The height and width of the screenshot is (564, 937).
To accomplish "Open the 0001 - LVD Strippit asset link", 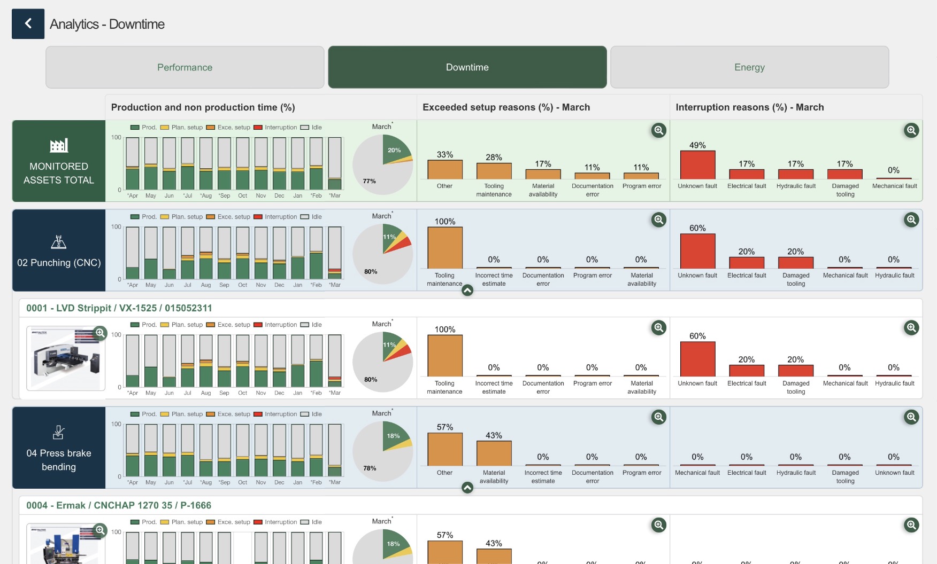I will (119, 308).
